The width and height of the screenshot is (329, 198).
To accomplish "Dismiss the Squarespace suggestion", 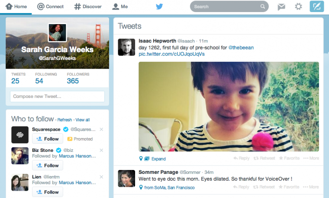I will click(101, 129).
